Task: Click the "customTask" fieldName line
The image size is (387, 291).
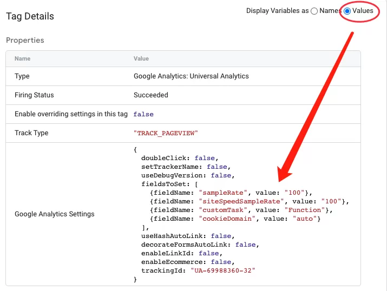Action: coord(241,210)
